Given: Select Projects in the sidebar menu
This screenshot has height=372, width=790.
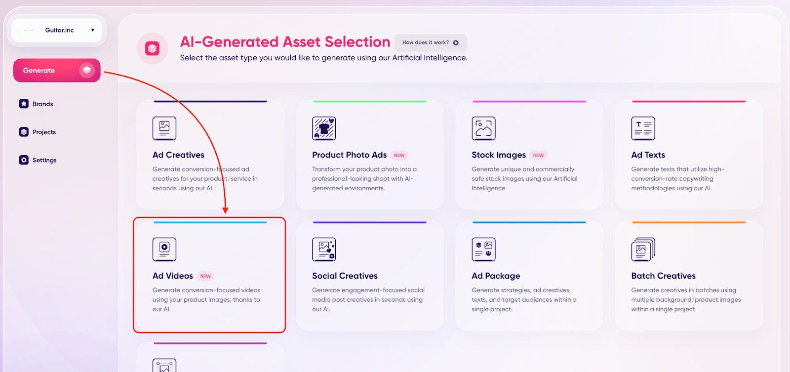Looking at the screenshot, I should pos(44,132).
